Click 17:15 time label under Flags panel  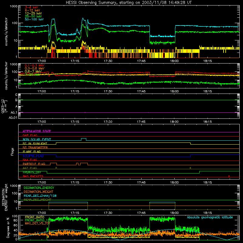tap(75, 183)
